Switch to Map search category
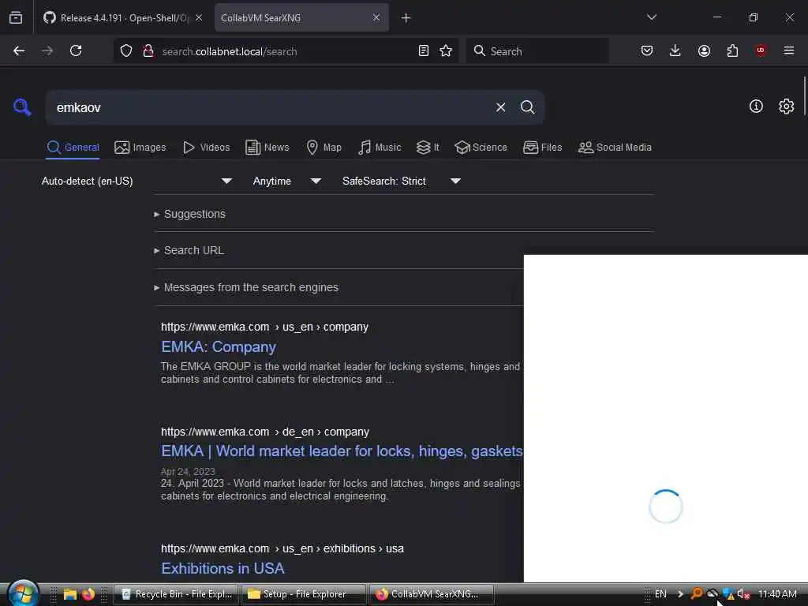 click(324, 148)
